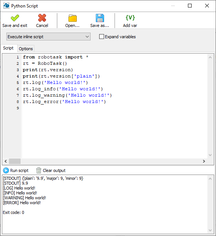Click the Python Script title bar app icon
The height and width of the screenshot is (236, 216).
pyautogui.click(x=6, y=6)
